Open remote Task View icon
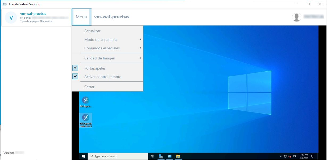Image resolution: width=327 pixels, height=160 pixels. click(x=152, y=156)
